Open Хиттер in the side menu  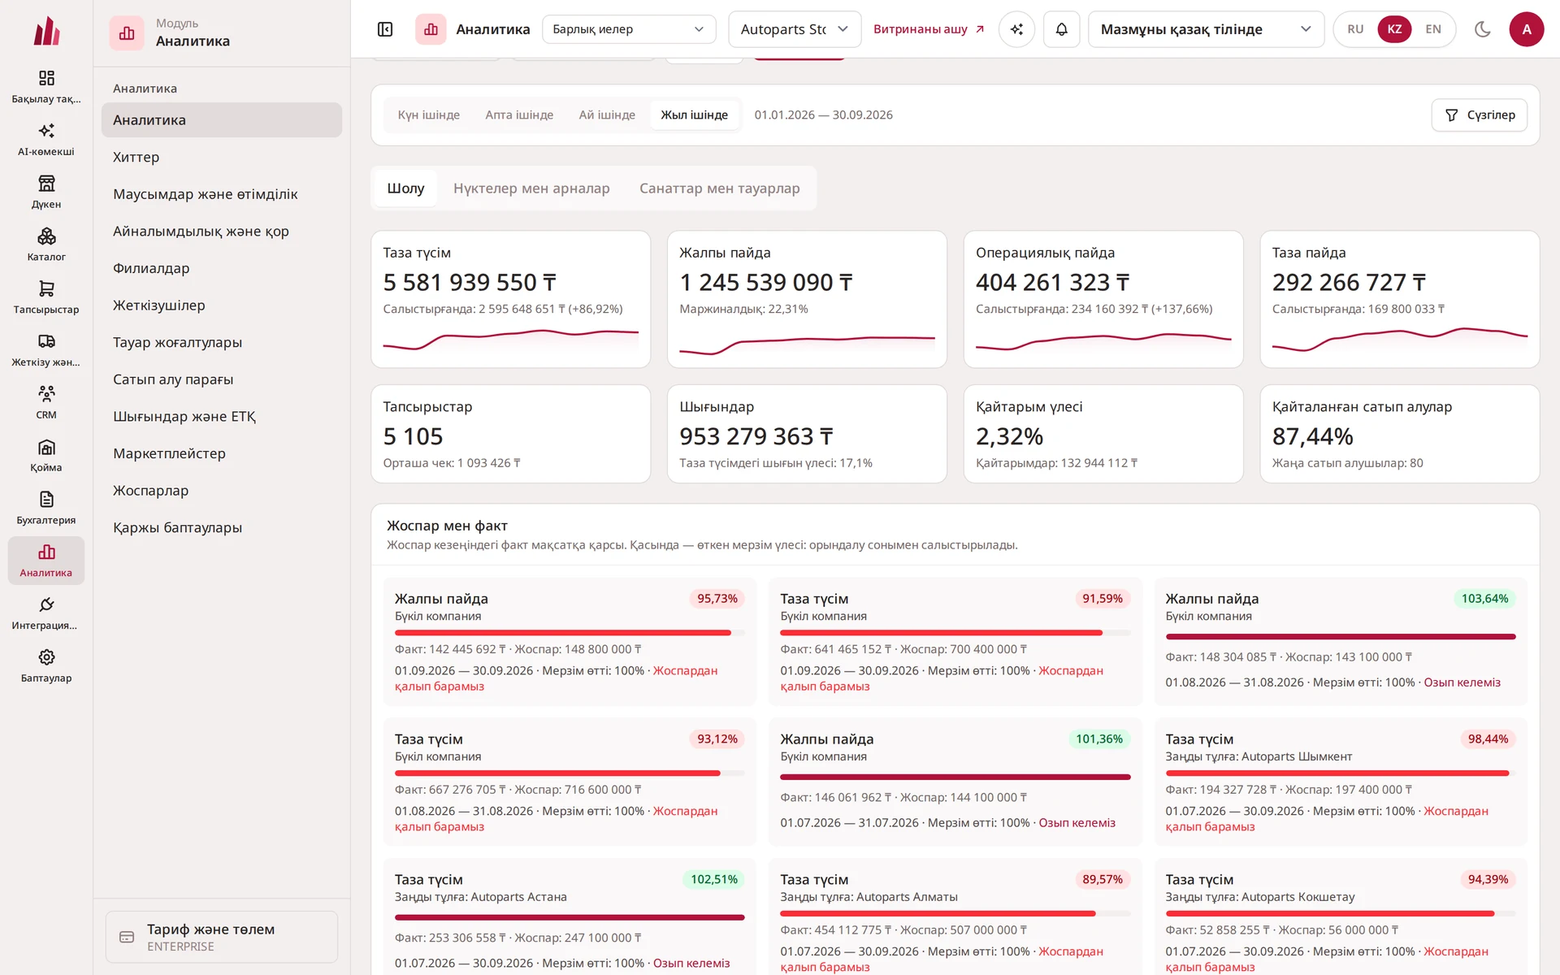[221, 157]
